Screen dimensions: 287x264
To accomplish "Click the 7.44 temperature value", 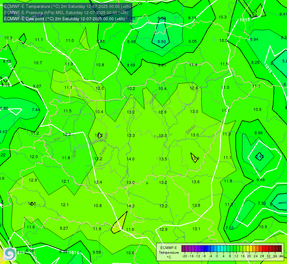I will tap(36, 110).
